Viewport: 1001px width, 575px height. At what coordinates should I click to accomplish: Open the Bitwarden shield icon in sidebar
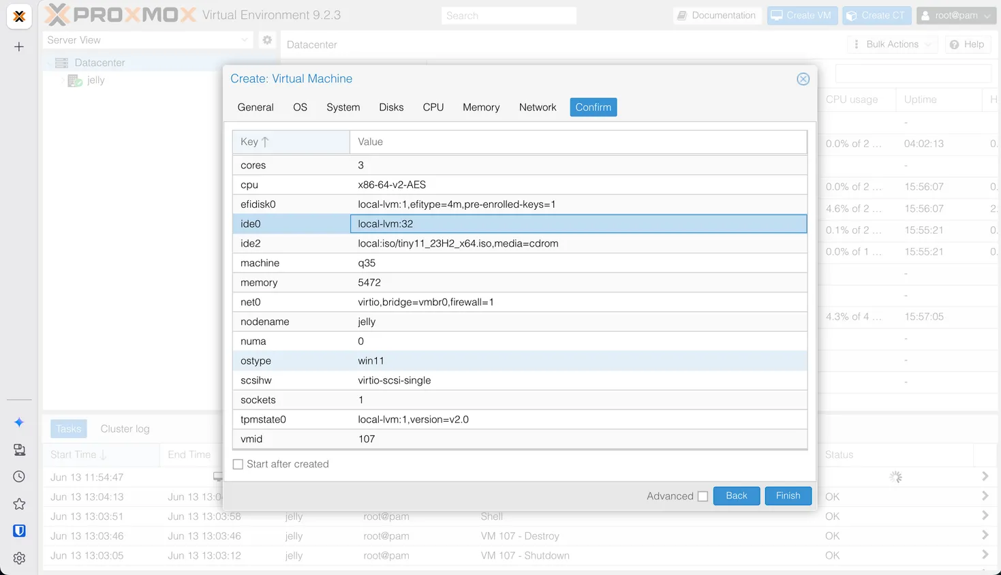click(19, 531)
